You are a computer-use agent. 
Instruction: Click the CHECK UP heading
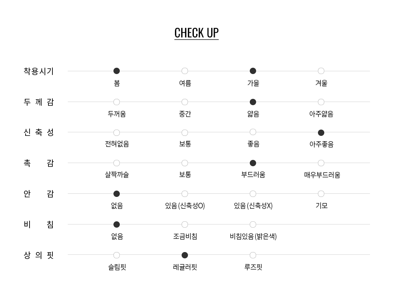196,33
